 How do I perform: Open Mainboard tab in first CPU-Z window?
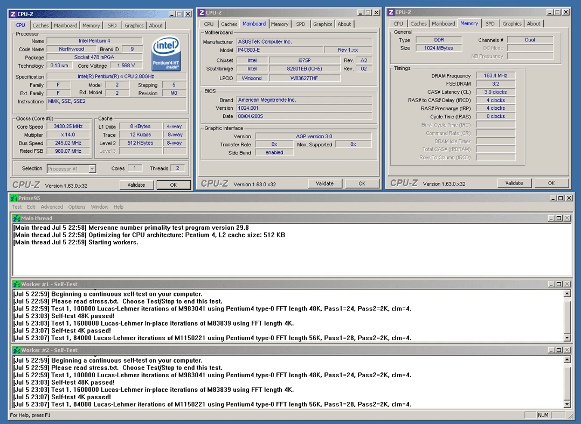pyautogui.click(x=66, y=25)
